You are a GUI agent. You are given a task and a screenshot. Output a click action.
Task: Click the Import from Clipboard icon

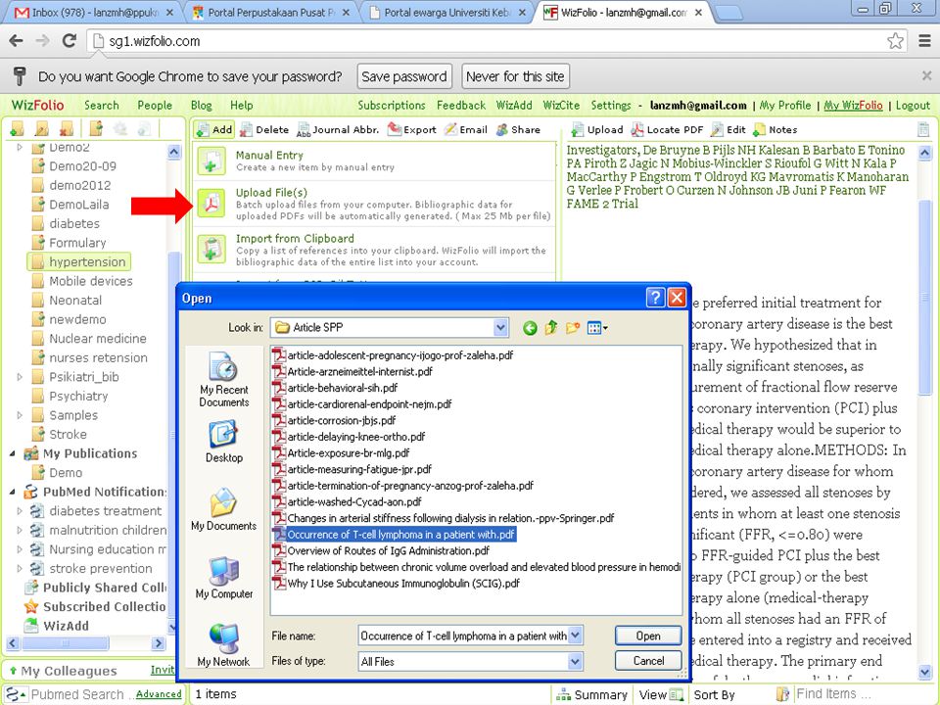(x=211, y=249)
